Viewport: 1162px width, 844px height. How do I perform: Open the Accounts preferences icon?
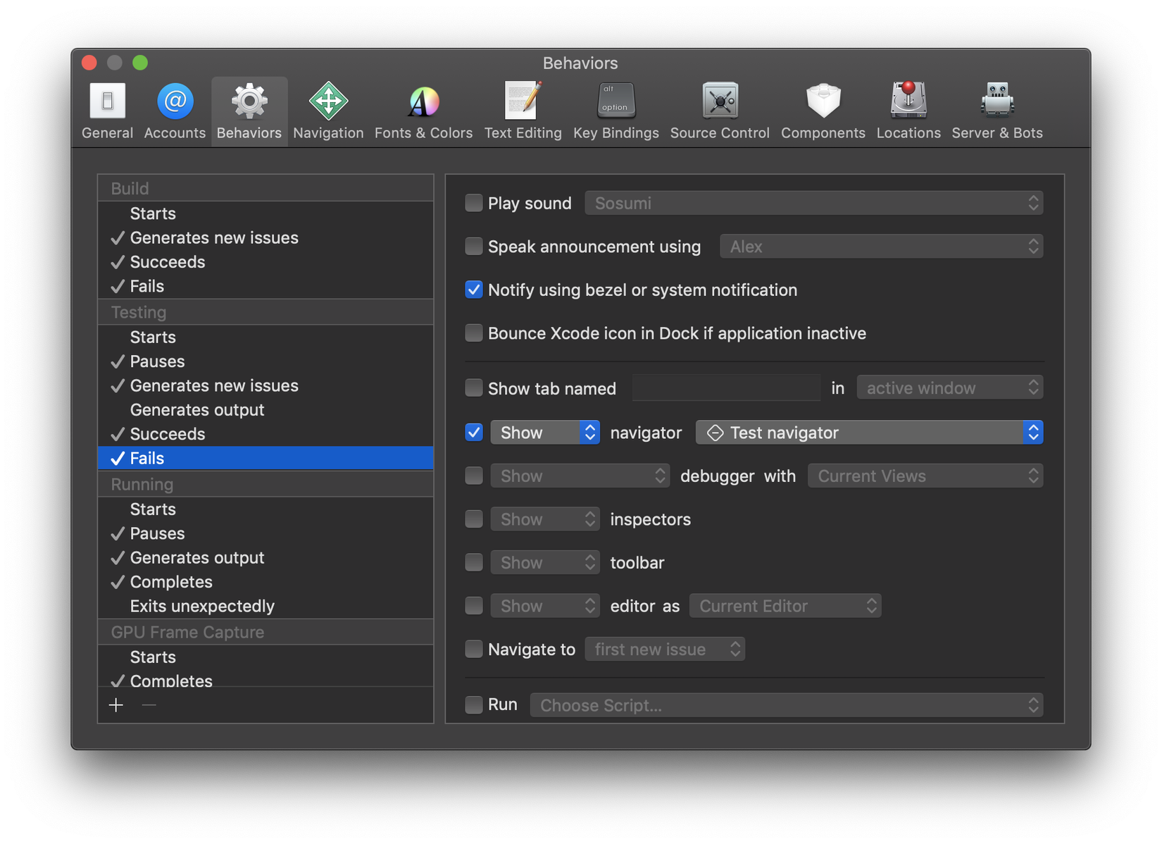pyautogui.click(x=175, y=102)
